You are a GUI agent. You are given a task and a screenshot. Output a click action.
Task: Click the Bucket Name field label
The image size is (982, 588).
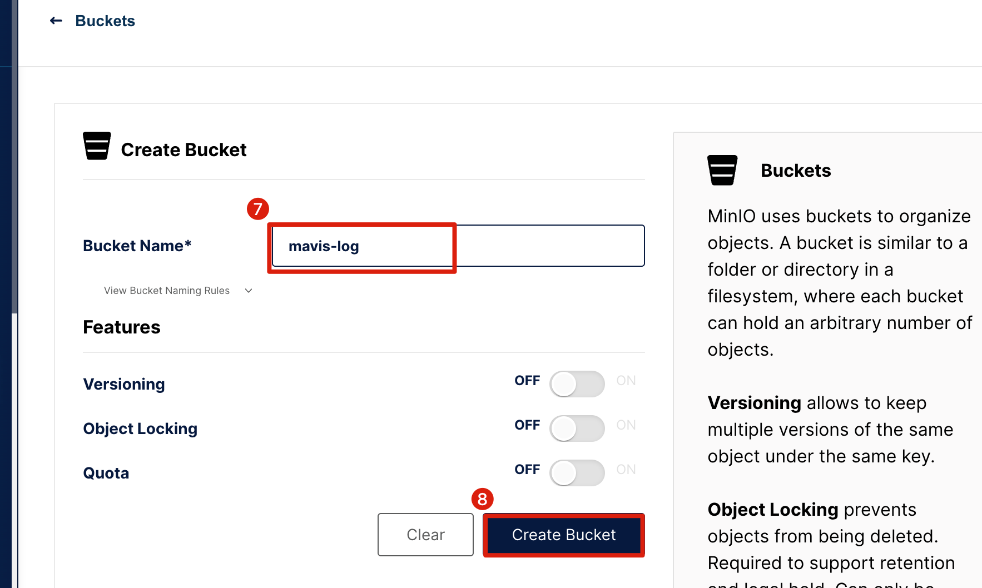(137, 246)
